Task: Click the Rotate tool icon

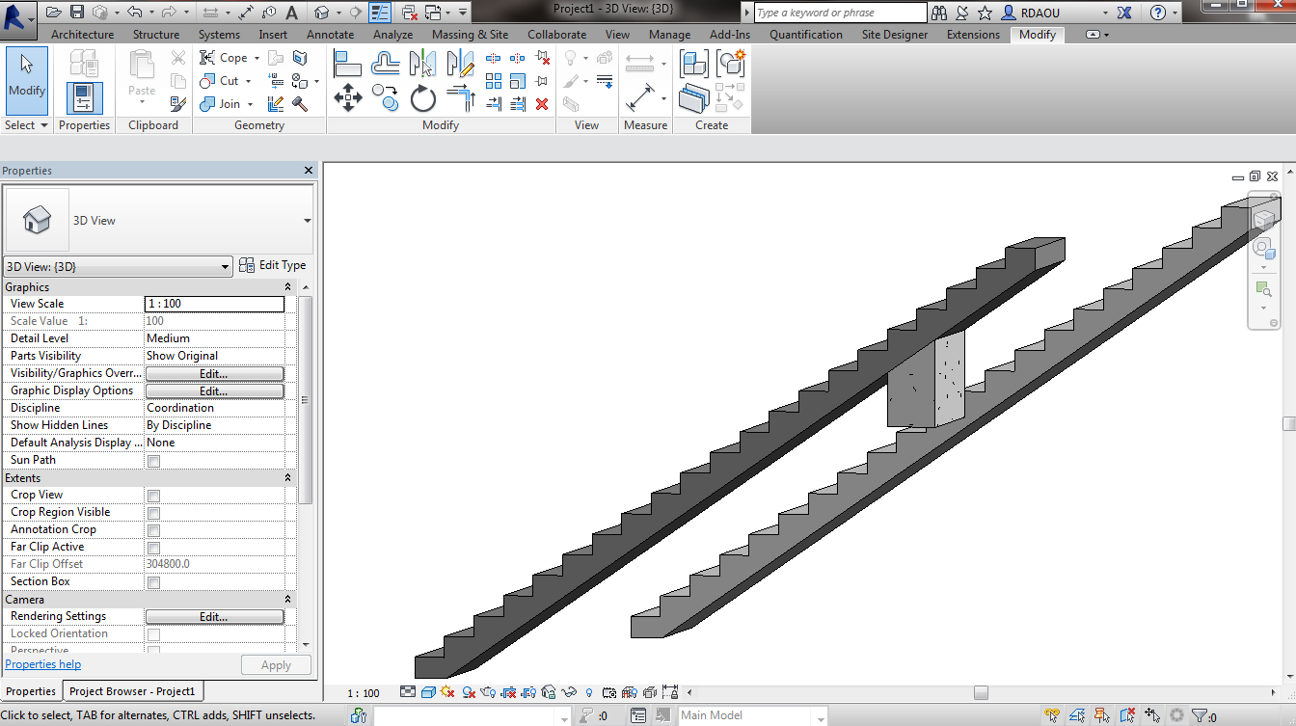Action: tap(423, 98)
